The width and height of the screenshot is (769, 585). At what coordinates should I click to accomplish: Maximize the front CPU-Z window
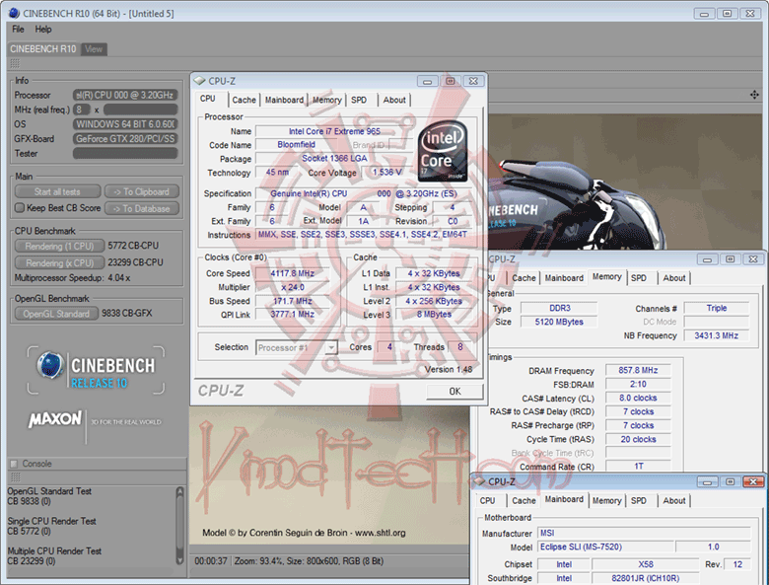point(451,81)
